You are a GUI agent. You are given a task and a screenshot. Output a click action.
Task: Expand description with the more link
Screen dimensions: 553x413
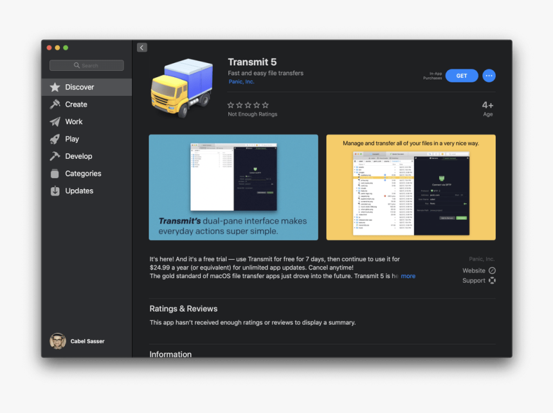click(x=408, y=276)
